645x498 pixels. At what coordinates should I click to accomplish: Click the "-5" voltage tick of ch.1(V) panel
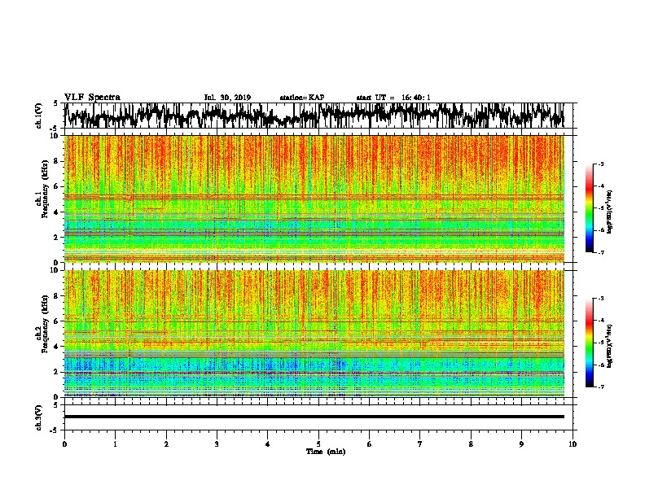[55, 128]
